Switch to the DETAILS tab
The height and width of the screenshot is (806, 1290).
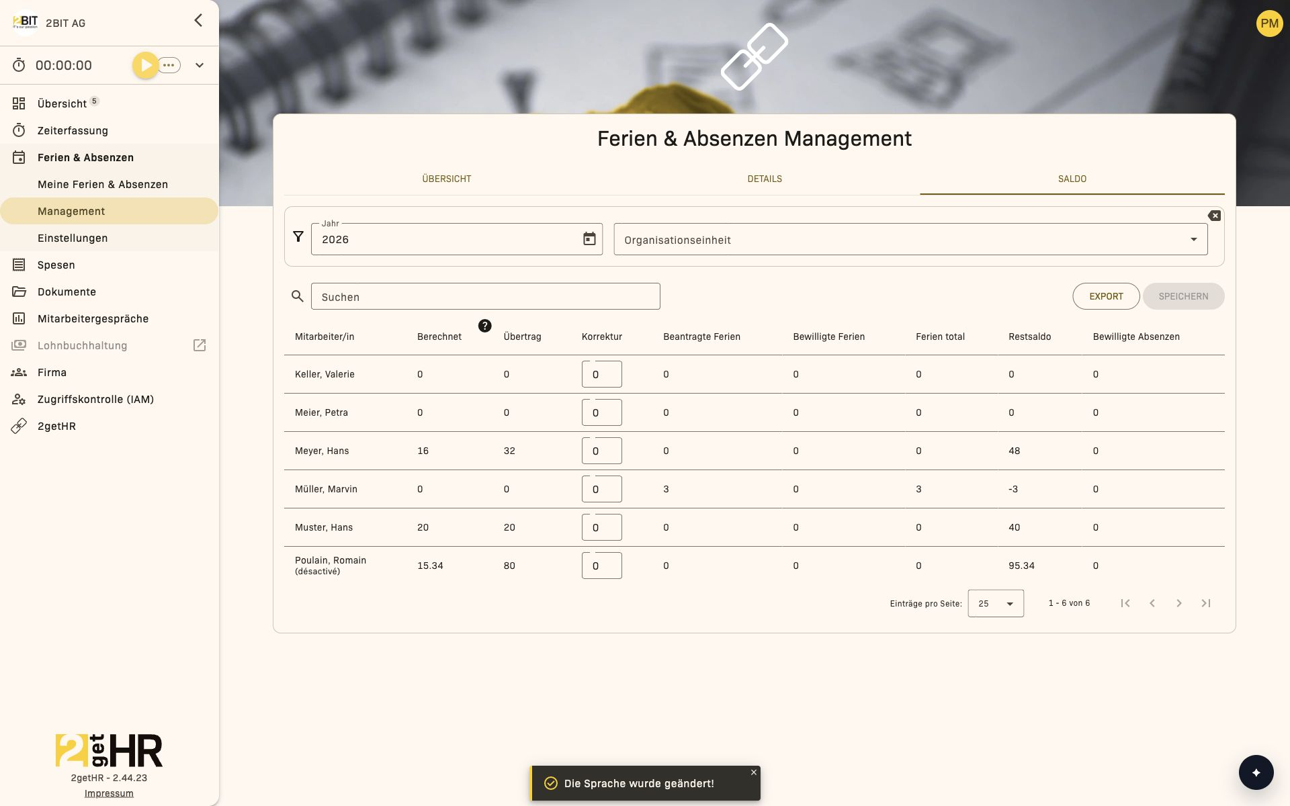765,179
